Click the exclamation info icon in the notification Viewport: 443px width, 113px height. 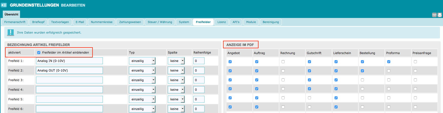[11, 32]
